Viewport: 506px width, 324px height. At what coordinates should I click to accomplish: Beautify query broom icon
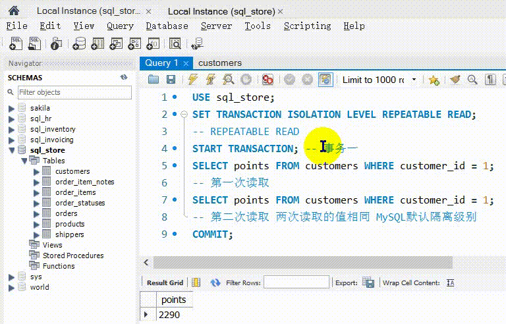tap(455, 80)
